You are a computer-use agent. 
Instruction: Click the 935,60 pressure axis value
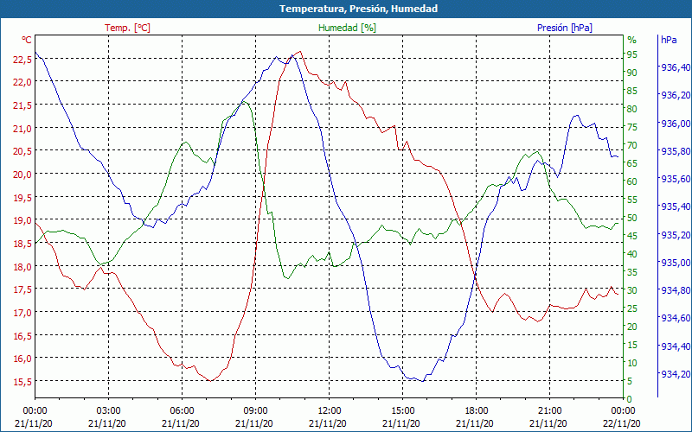(676, 180)
